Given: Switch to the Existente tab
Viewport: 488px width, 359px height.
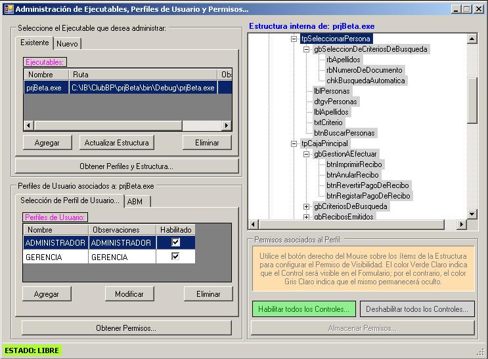Looking at the screenshot, I should point(35,43).
